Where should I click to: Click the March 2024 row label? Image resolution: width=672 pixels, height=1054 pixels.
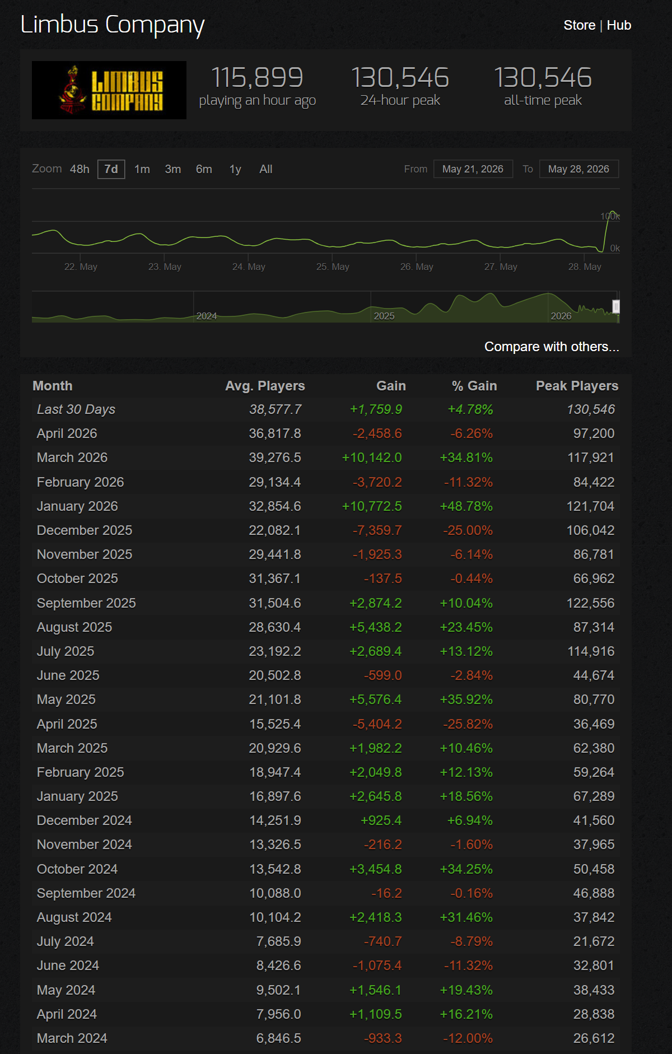(x=72, y=1038)
